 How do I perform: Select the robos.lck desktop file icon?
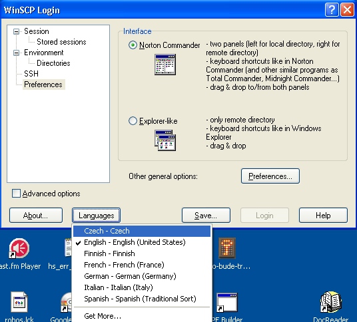pos(19,302)
